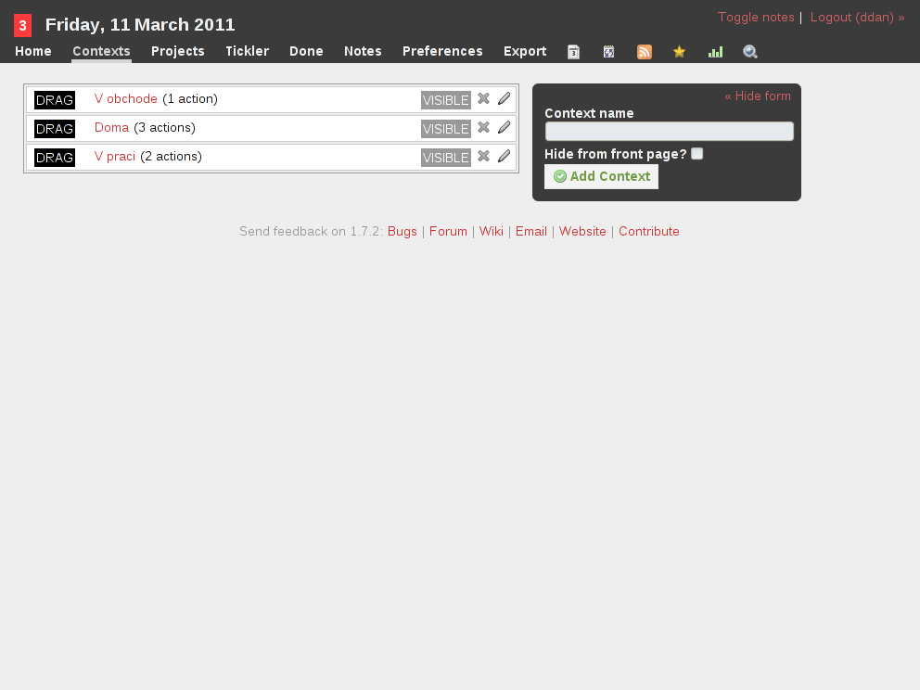Image resolution: width=920 pixels, height=690 pixels.
Task: Focus the Context name input field
Action: [670, 131]
